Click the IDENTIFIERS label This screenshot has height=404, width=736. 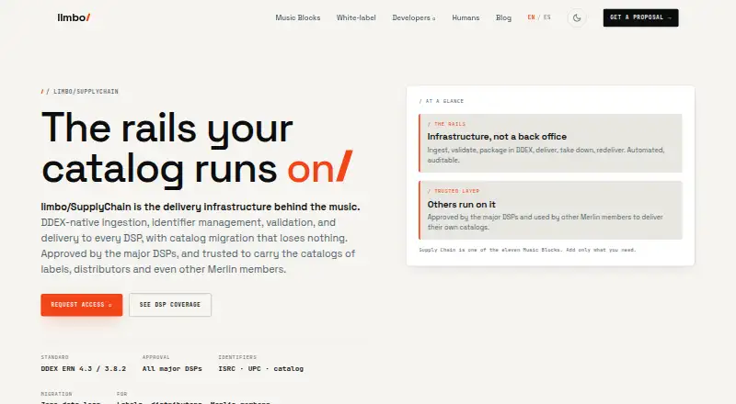(237, 357)
